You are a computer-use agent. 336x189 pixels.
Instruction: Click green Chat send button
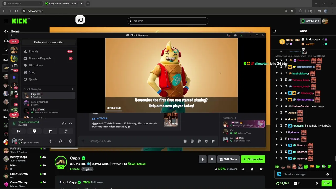point(327,183)
